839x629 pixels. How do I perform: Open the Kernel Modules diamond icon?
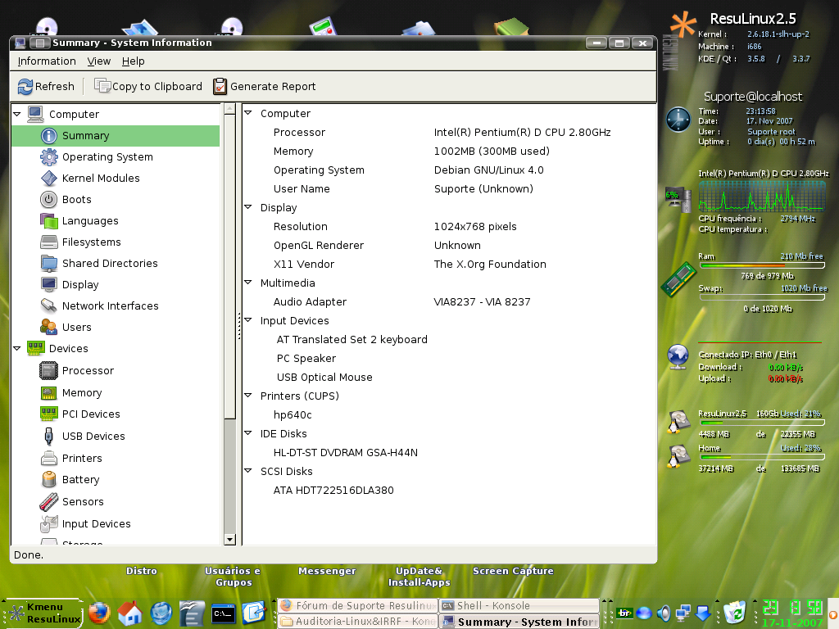pyautogui.click(x=48, y=178)
